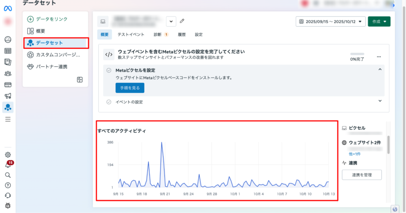406x213 pixels.
Task: Open the dataset name dropdown arrow
Action: (x=170, y=21)
